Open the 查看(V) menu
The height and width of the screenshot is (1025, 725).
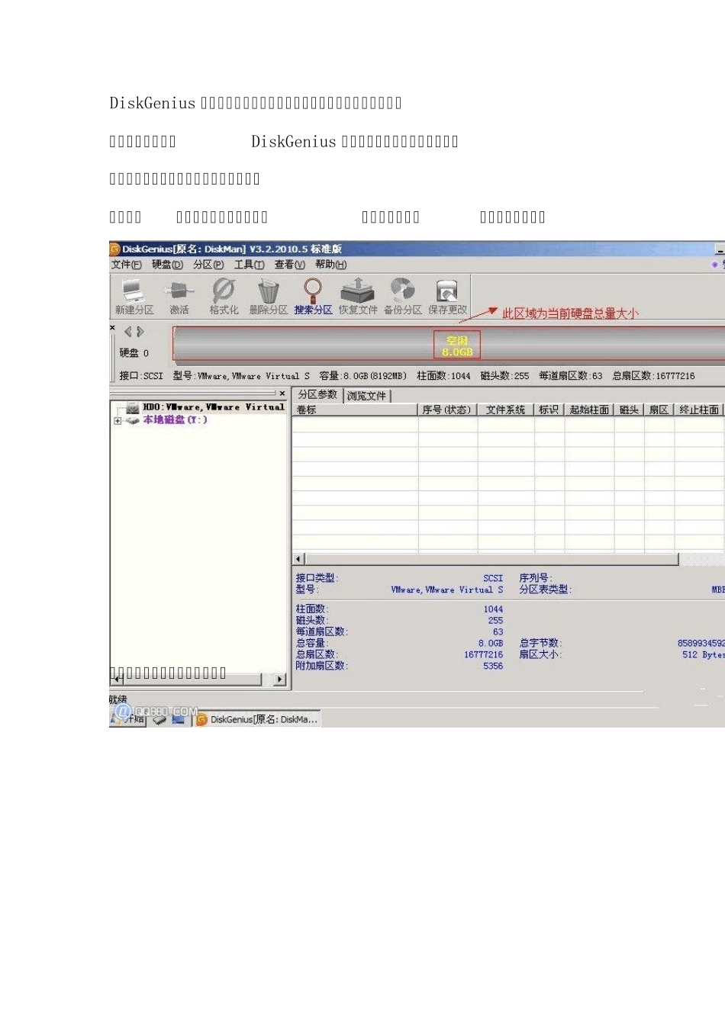pos(289,265)
